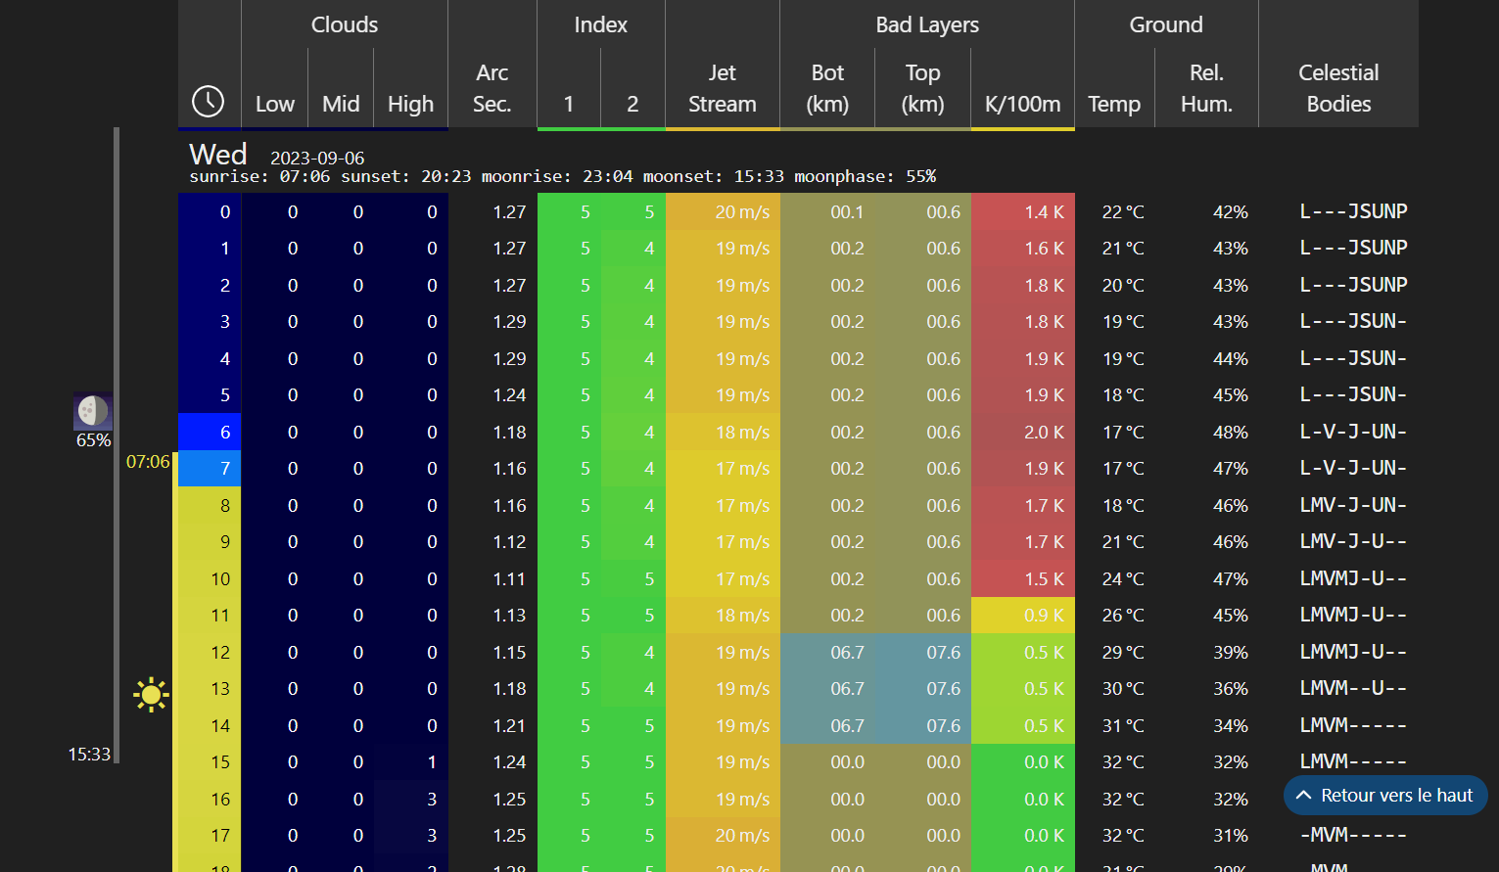Click the High clouds column header
Screen dimensions: 1499x872
tap(410, 104)
